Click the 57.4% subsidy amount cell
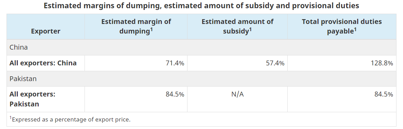403x129 pixels. tap(237, 63)
